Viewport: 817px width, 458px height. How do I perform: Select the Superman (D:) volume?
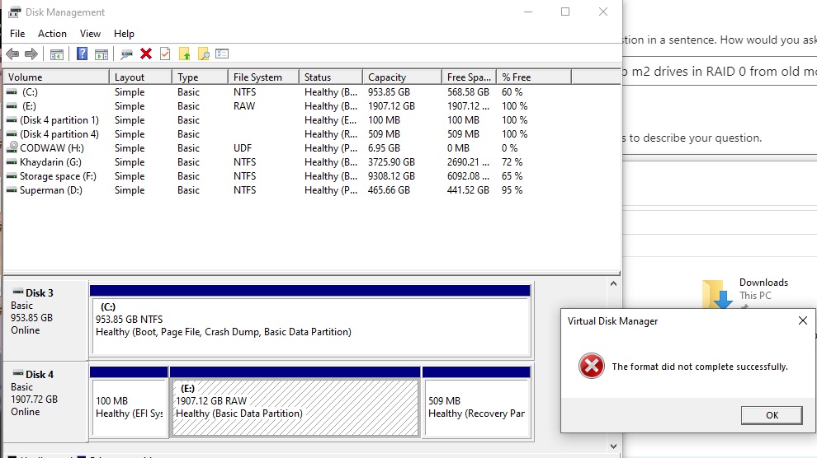tap(51, 190)
